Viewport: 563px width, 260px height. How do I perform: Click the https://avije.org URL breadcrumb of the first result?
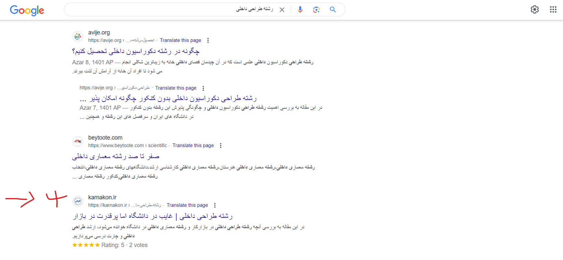point(121,40)
